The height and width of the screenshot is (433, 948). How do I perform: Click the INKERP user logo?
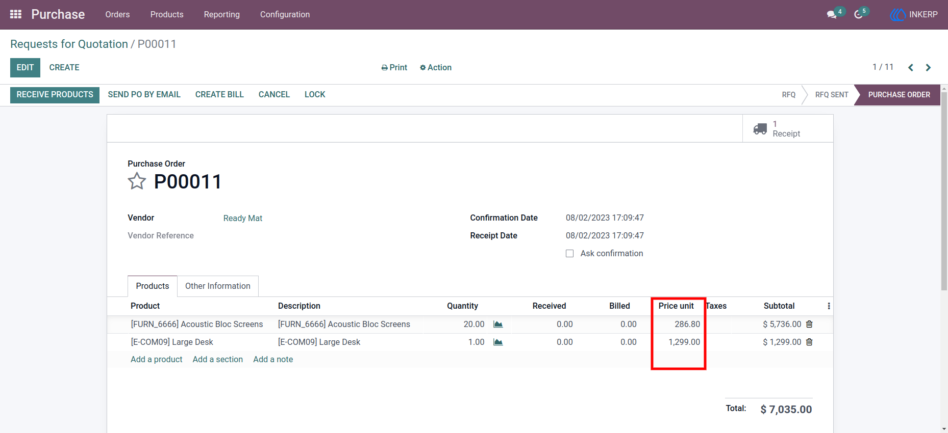(897, 15)
